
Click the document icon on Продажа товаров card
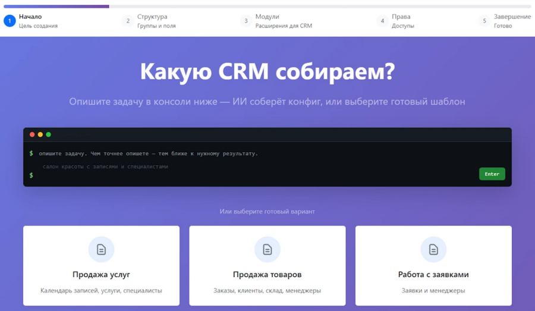[x=267, y=250]
